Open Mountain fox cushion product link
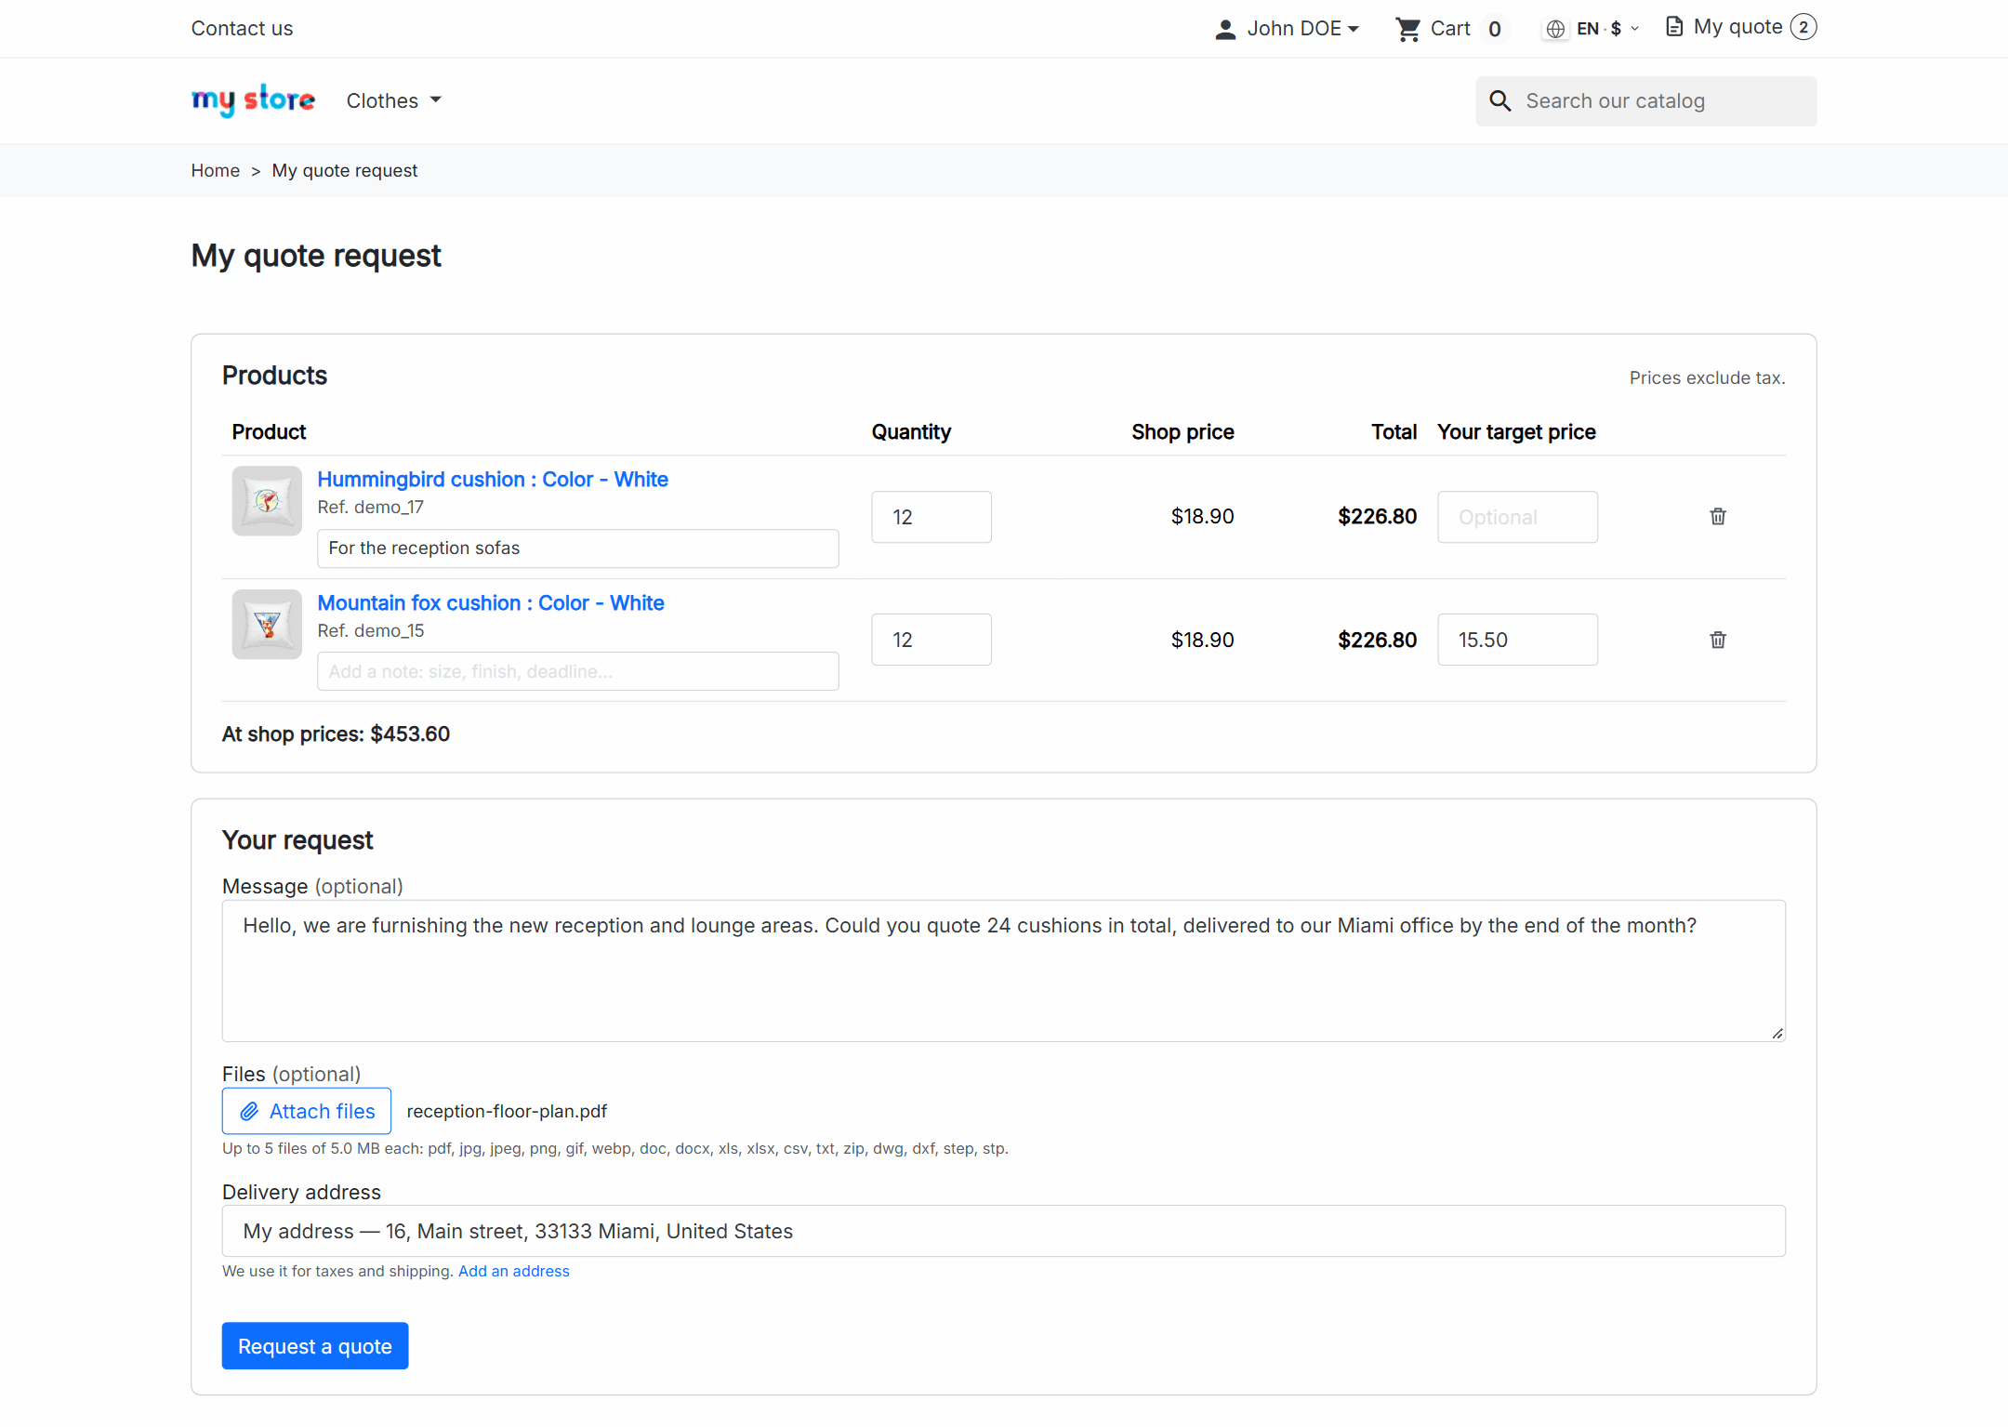Viewport: 2008px width, 1427px height. (x=491, y=602)
